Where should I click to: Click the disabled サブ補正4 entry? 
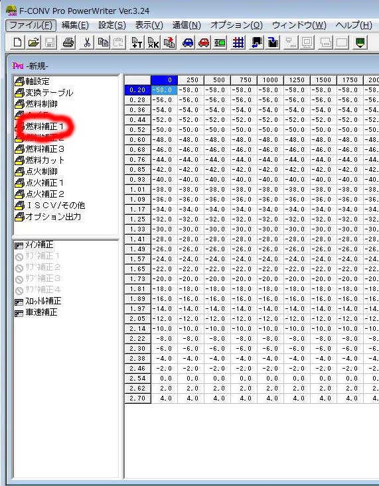(37, 290)
